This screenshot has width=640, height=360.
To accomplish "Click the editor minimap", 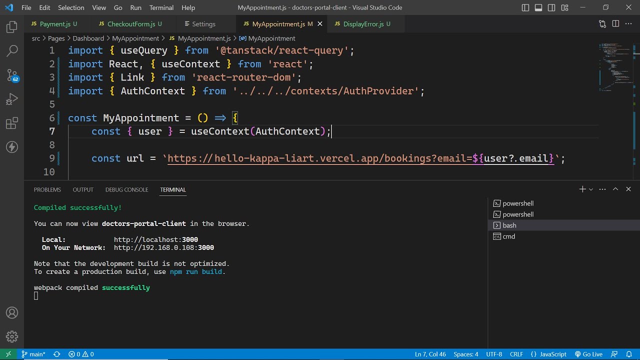I will (x=616, y=67).
